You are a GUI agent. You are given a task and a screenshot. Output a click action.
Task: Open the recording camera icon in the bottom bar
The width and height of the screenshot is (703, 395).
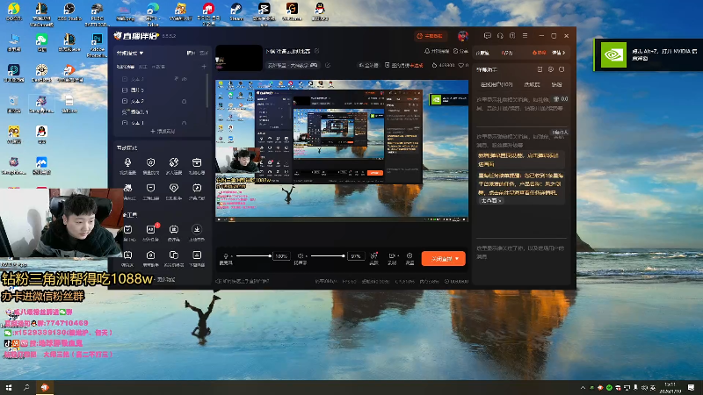(x=391, y=256)
